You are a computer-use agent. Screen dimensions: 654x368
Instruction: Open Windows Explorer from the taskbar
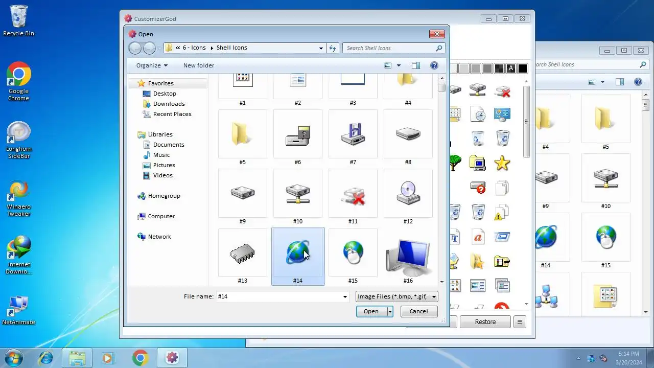(x=77, y=358)
